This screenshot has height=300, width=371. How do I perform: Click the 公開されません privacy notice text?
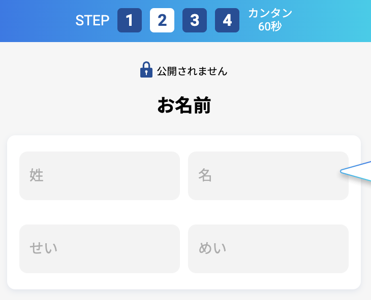[192, 71]
